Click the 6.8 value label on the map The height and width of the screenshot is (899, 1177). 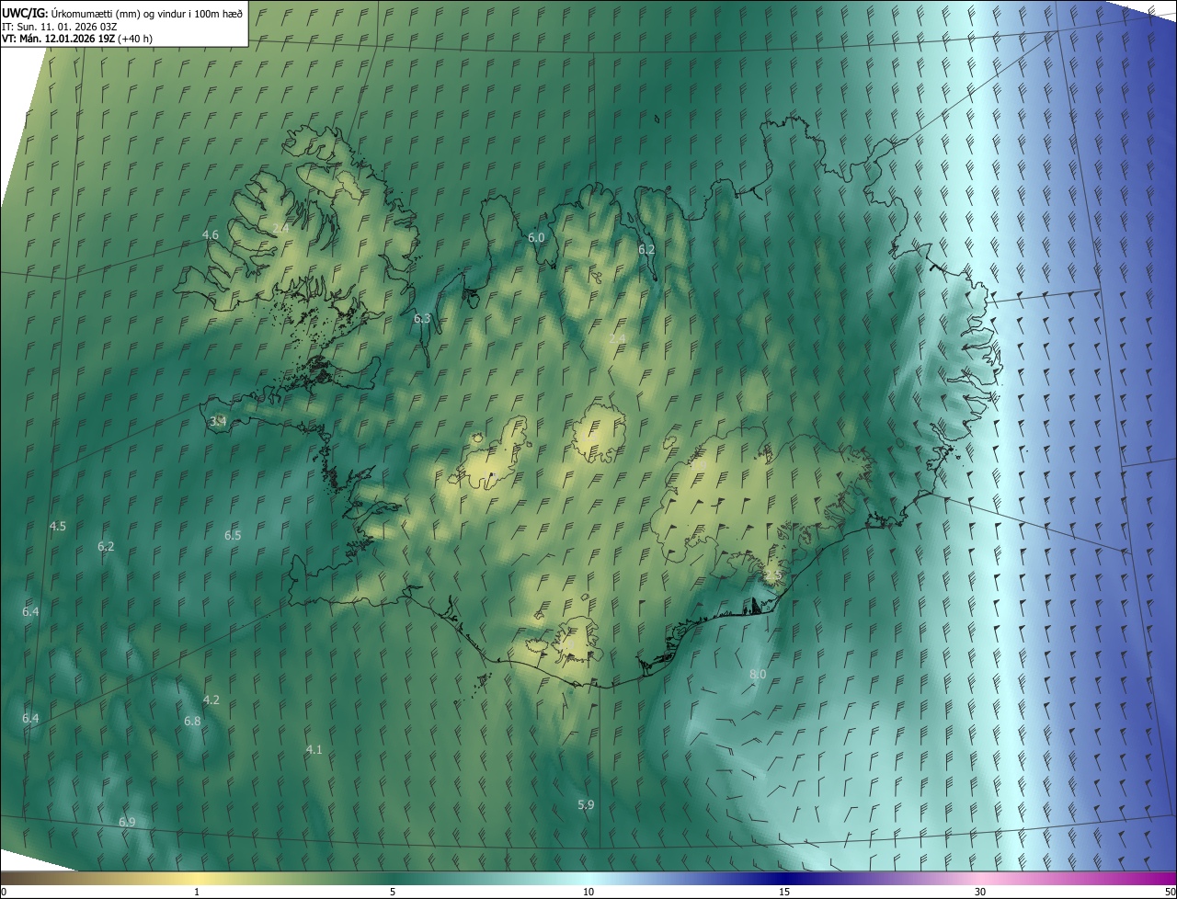click(192, 721)
